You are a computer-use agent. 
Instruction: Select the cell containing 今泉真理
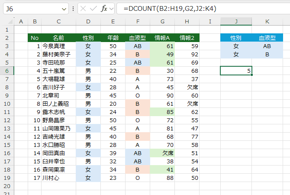[58, 46]
